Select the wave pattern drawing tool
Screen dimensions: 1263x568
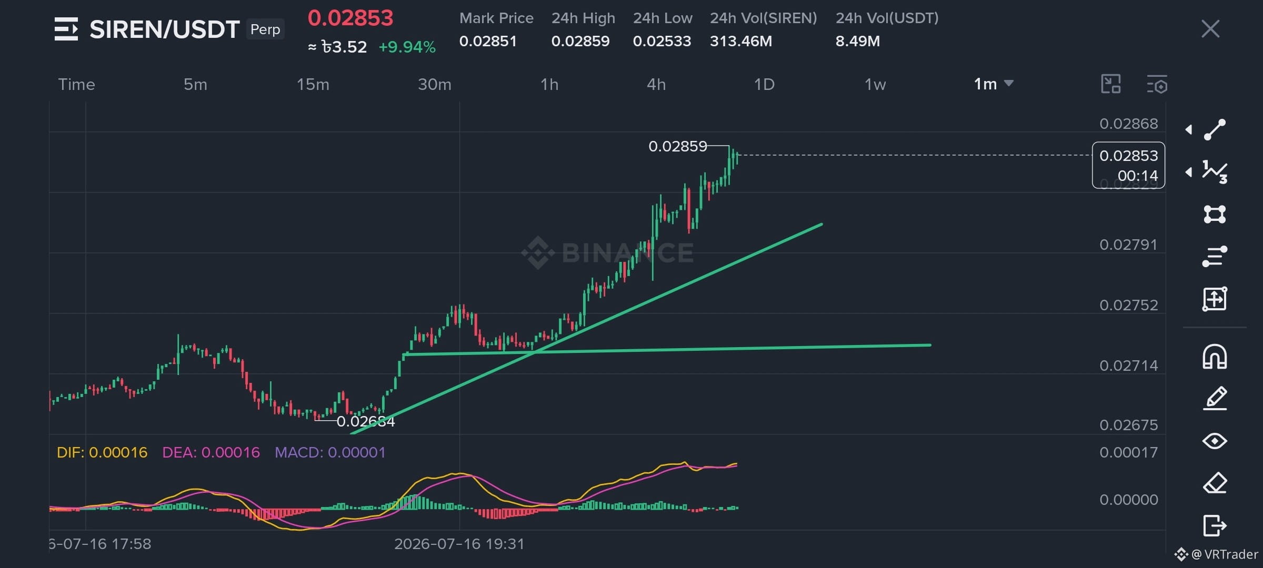pyautogui.click(x=1215, y=172)
